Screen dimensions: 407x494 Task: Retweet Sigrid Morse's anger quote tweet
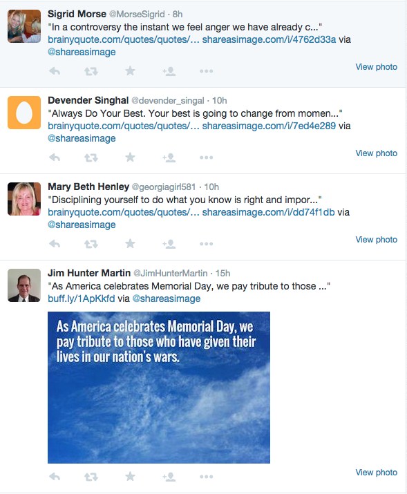[x=91, y=71]
